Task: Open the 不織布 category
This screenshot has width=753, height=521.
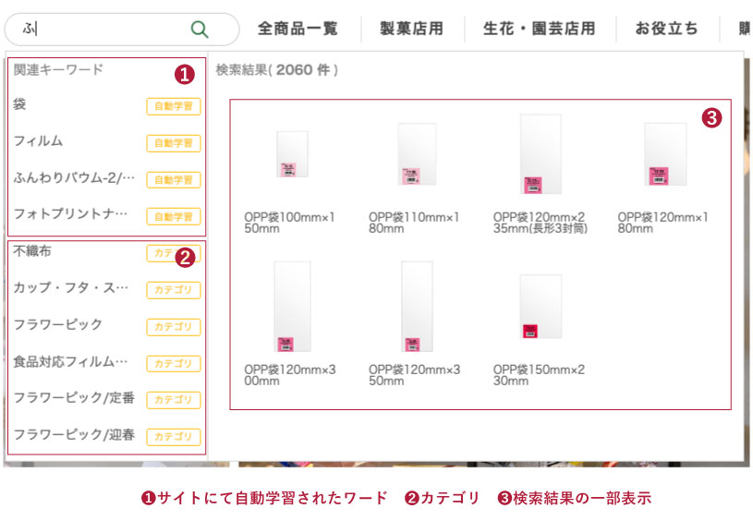Action: pos(32,251)
